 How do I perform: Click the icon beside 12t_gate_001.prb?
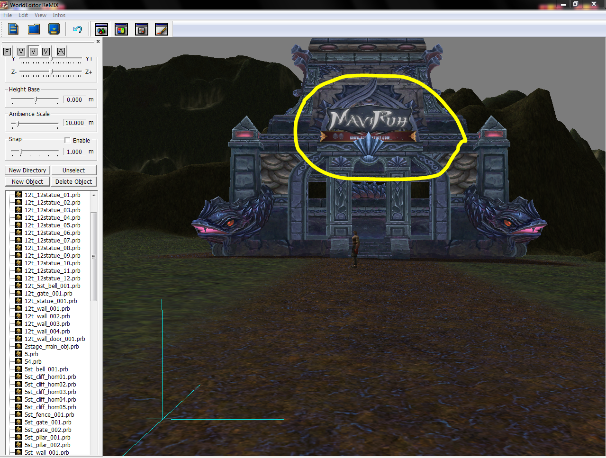(x=18, y=293)
